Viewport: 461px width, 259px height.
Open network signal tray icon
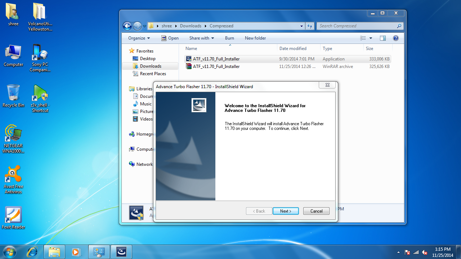[416, 252]
